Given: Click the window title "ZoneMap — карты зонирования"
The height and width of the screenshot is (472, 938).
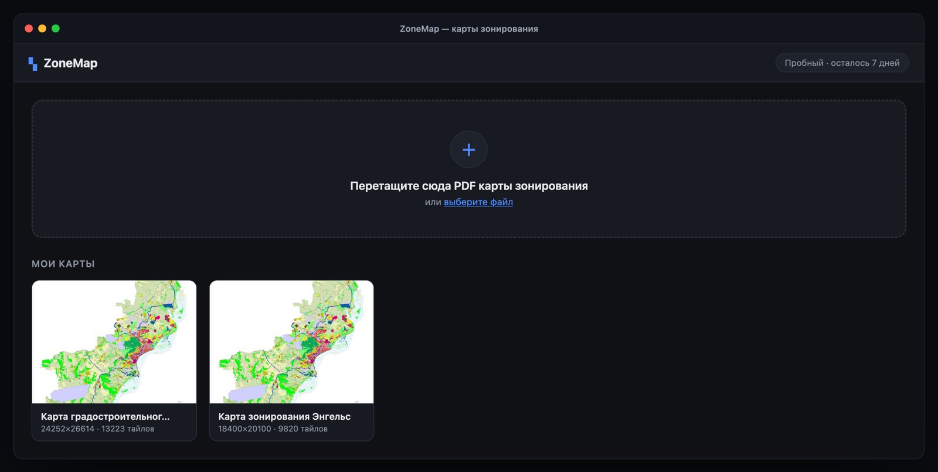Looking at the screenshot, I should pos(469,29).
